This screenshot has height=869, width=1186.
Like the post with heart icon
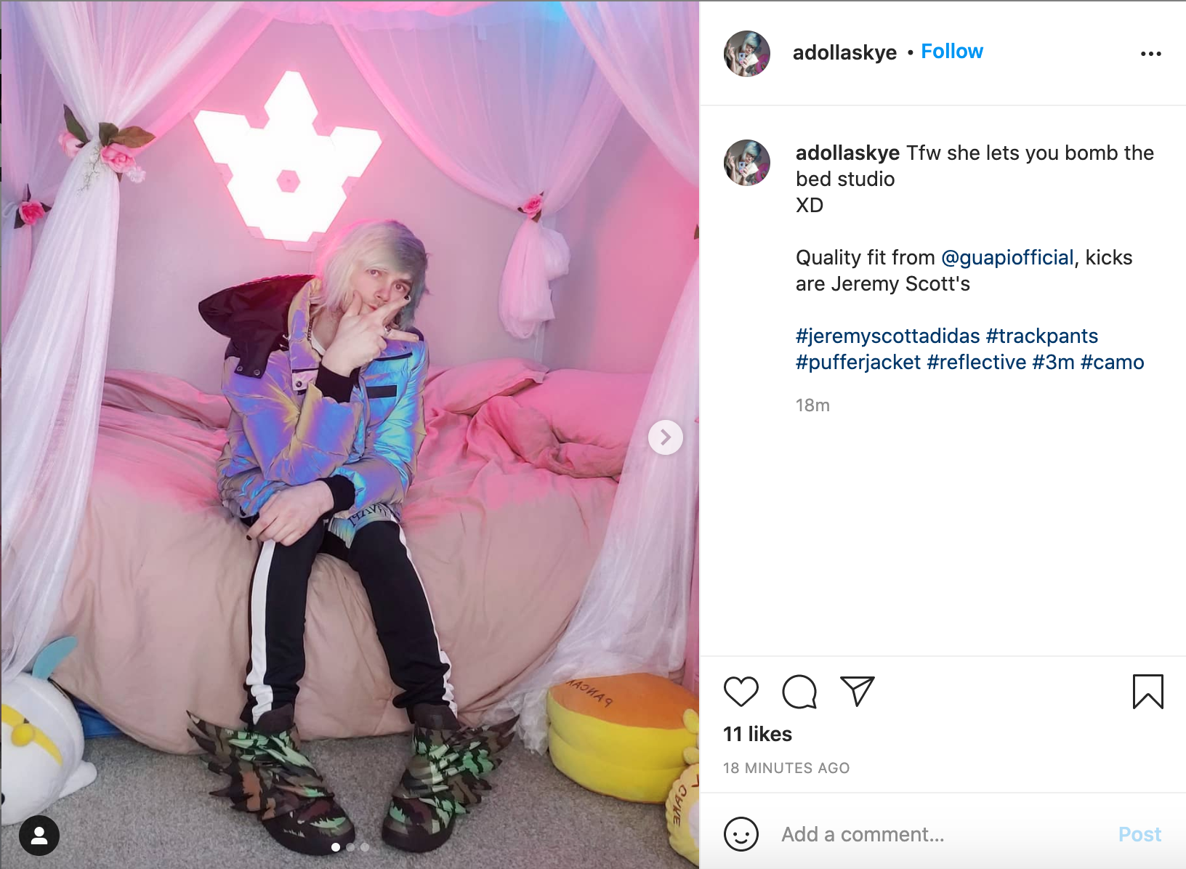point(741,691)
